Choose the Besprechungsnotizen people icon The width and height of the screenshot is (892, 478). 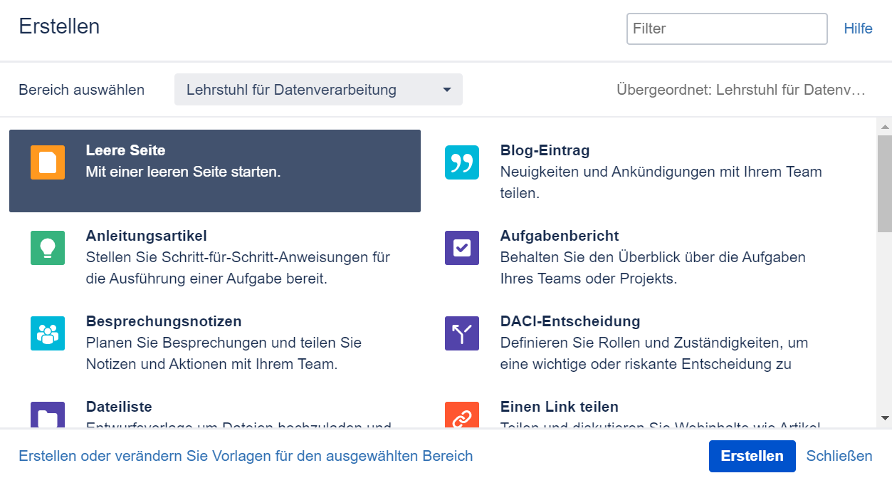(x=48, y=333)
